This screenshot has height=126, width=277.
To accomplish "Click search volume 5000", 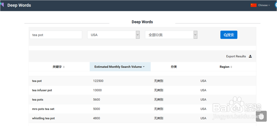I will [96, 109].
